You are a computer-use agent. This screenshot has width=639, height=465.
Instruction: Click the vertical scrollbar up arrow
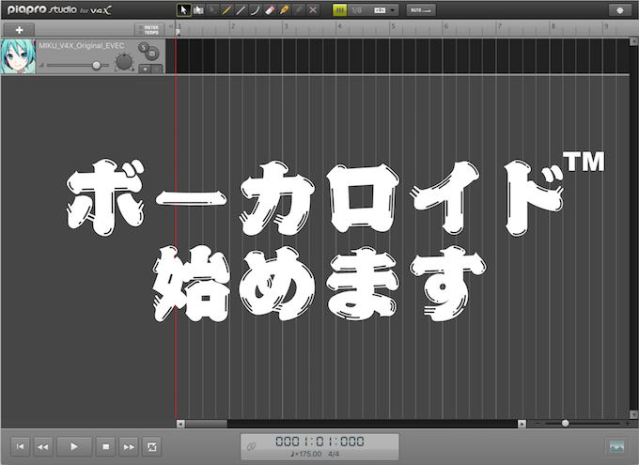tap(633, 41)
